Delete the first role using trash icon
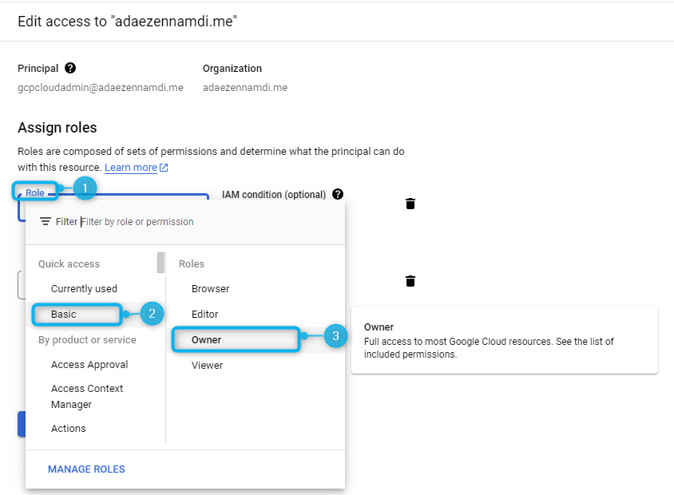 coord(410,204)
